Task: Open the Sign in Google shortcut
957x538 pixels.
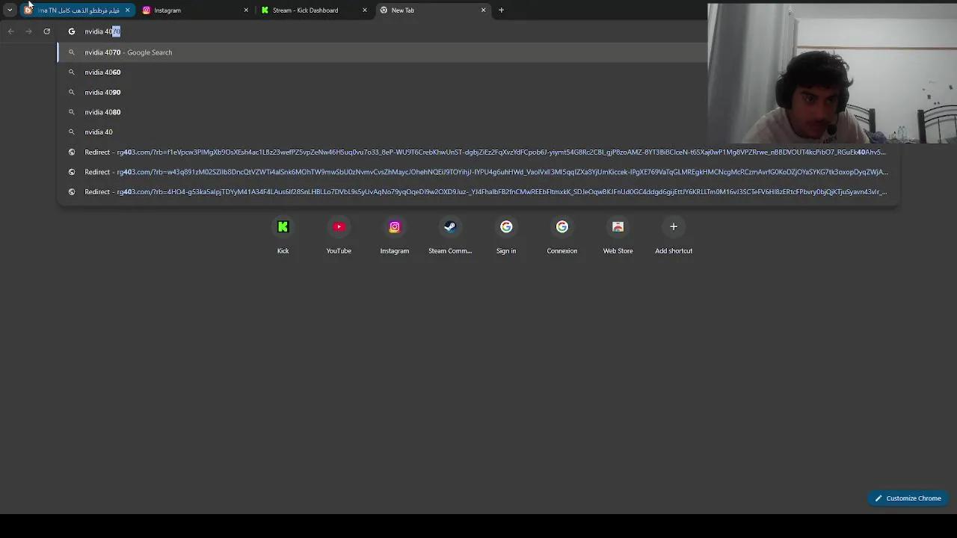Action: point(506,235)
